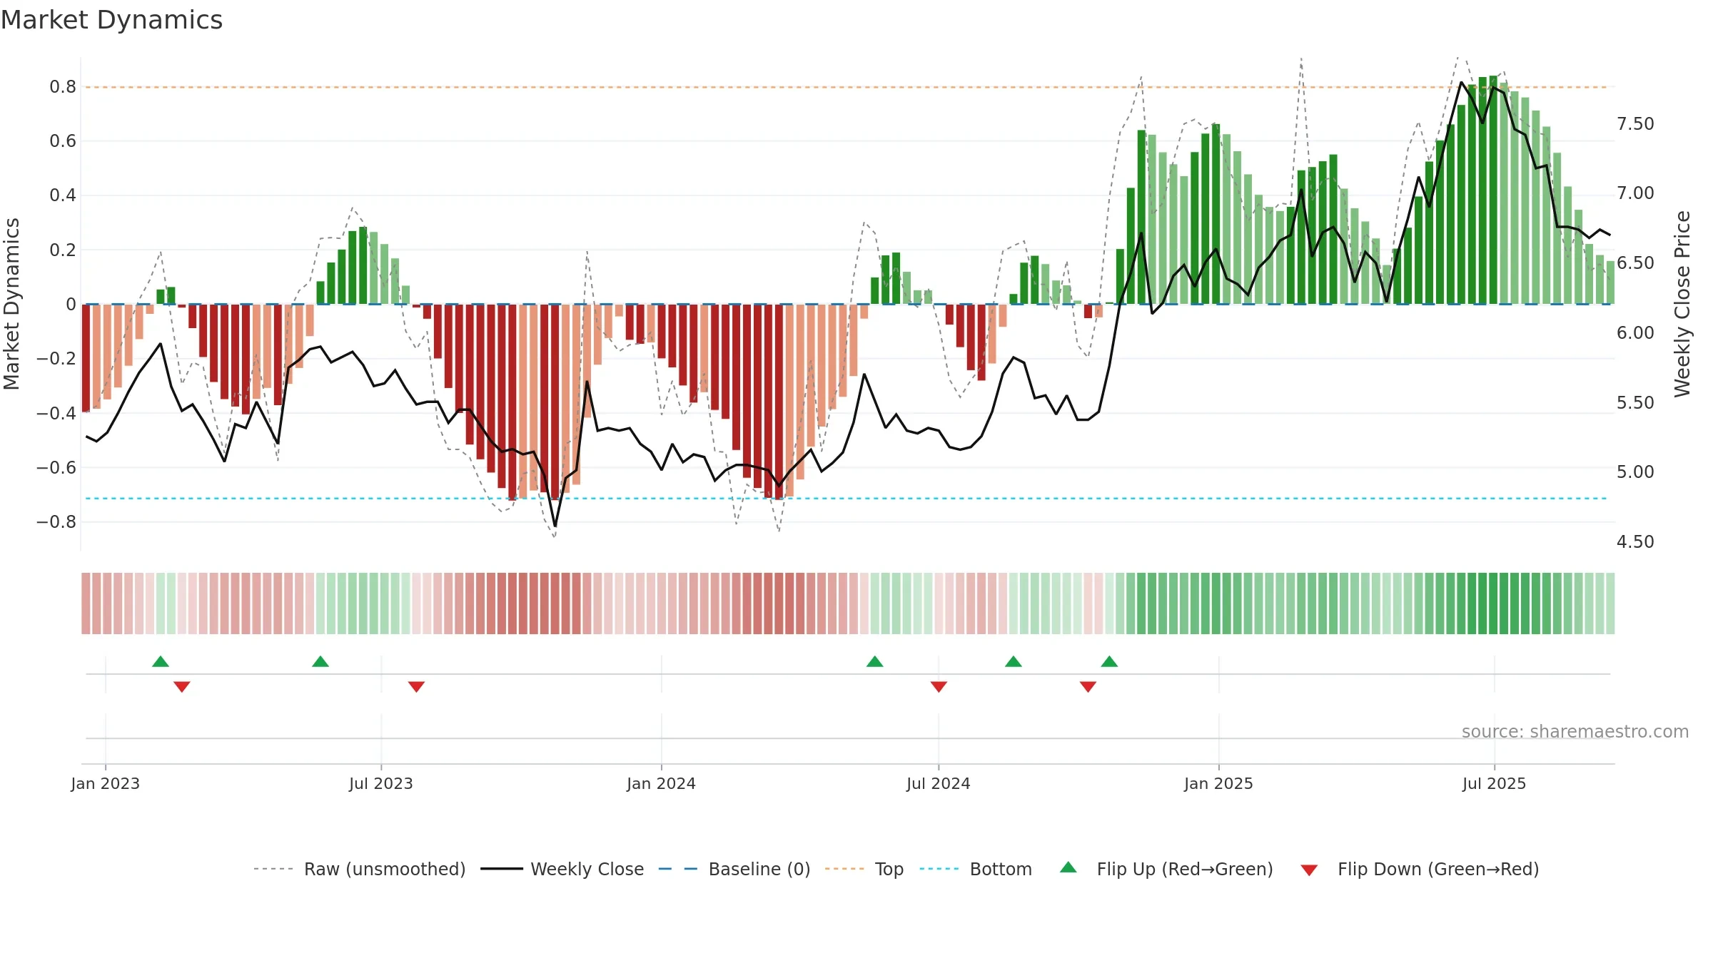The height and width of the screenshot is (963, 1713).
Task: Click the last red flip-down marker in late 2024
Action: tap(1088, 686)
